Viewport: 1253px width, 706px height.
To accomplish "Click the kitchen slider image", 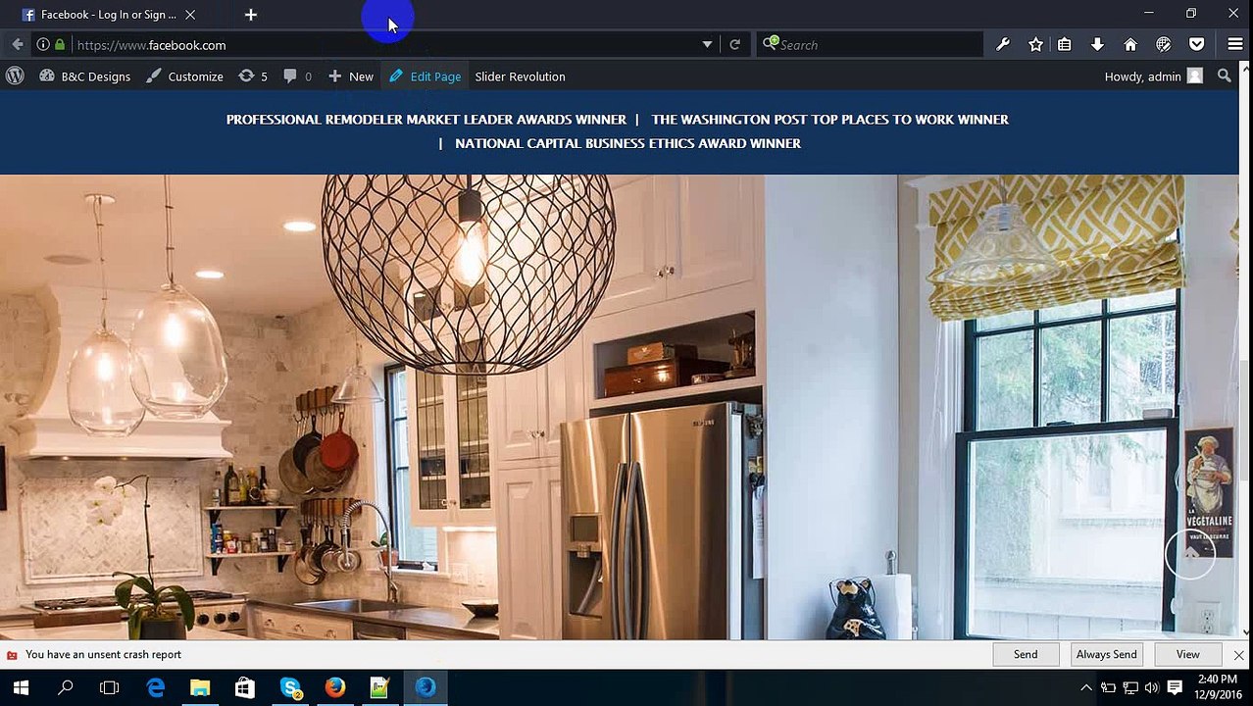I will 620,407.
